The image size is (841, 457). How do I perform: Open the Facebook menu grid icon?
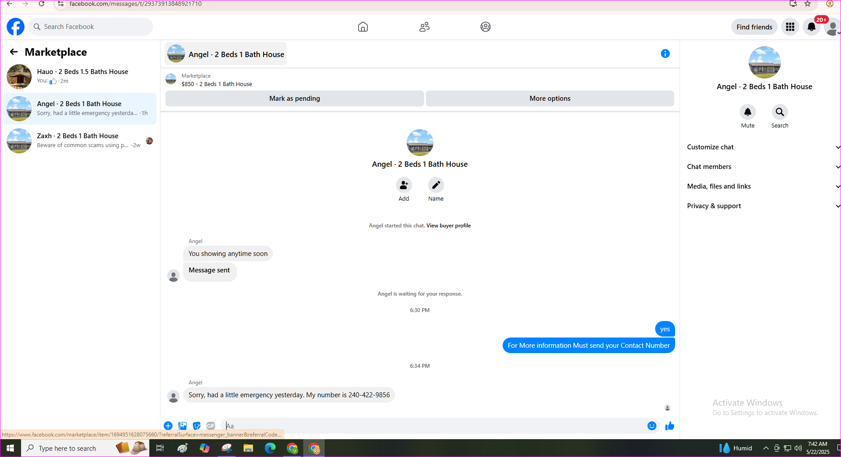point(790,27)
